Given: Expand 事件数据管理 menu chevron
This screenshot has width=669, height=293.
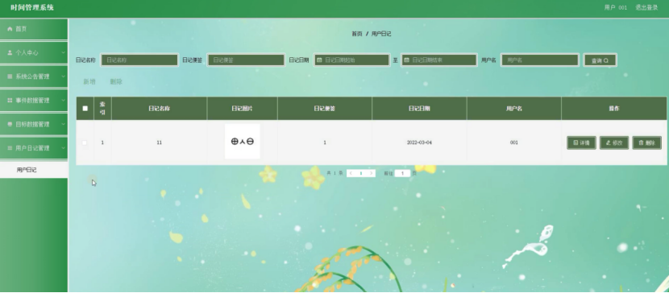Looking at the screenshot, I should click(x=63, y=101).
